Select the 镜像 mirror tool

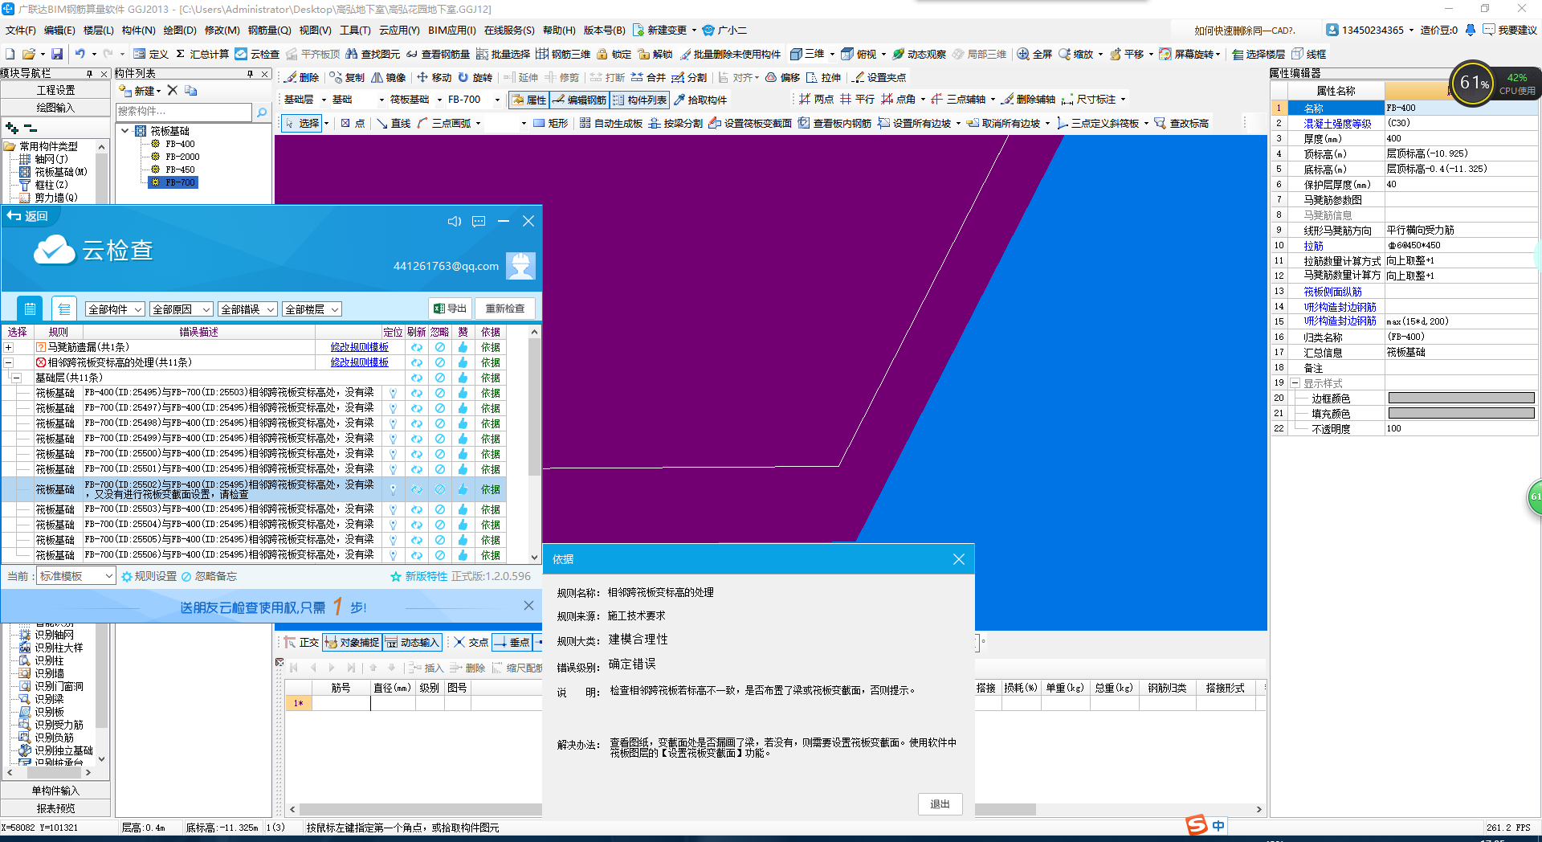tap(388, 77)
